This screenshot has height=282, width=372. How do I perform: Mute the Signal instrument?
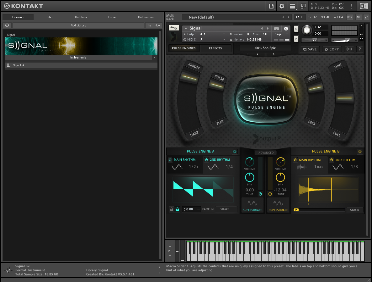click(296, 39)
